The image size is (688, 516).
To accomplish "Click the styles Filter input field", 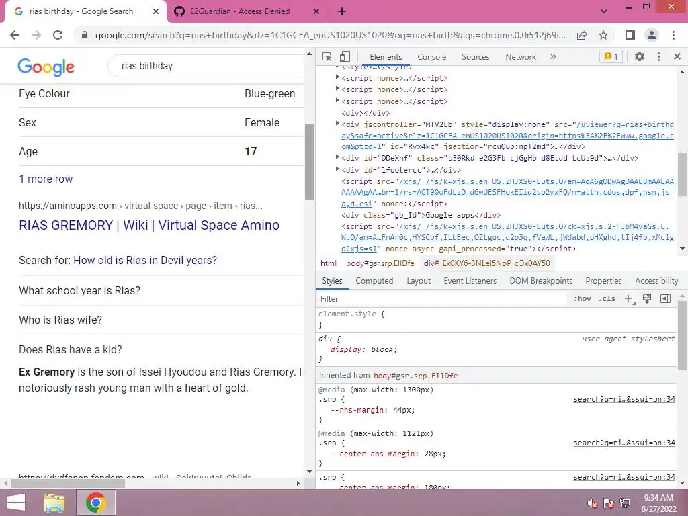I will (x=441, y=299).
